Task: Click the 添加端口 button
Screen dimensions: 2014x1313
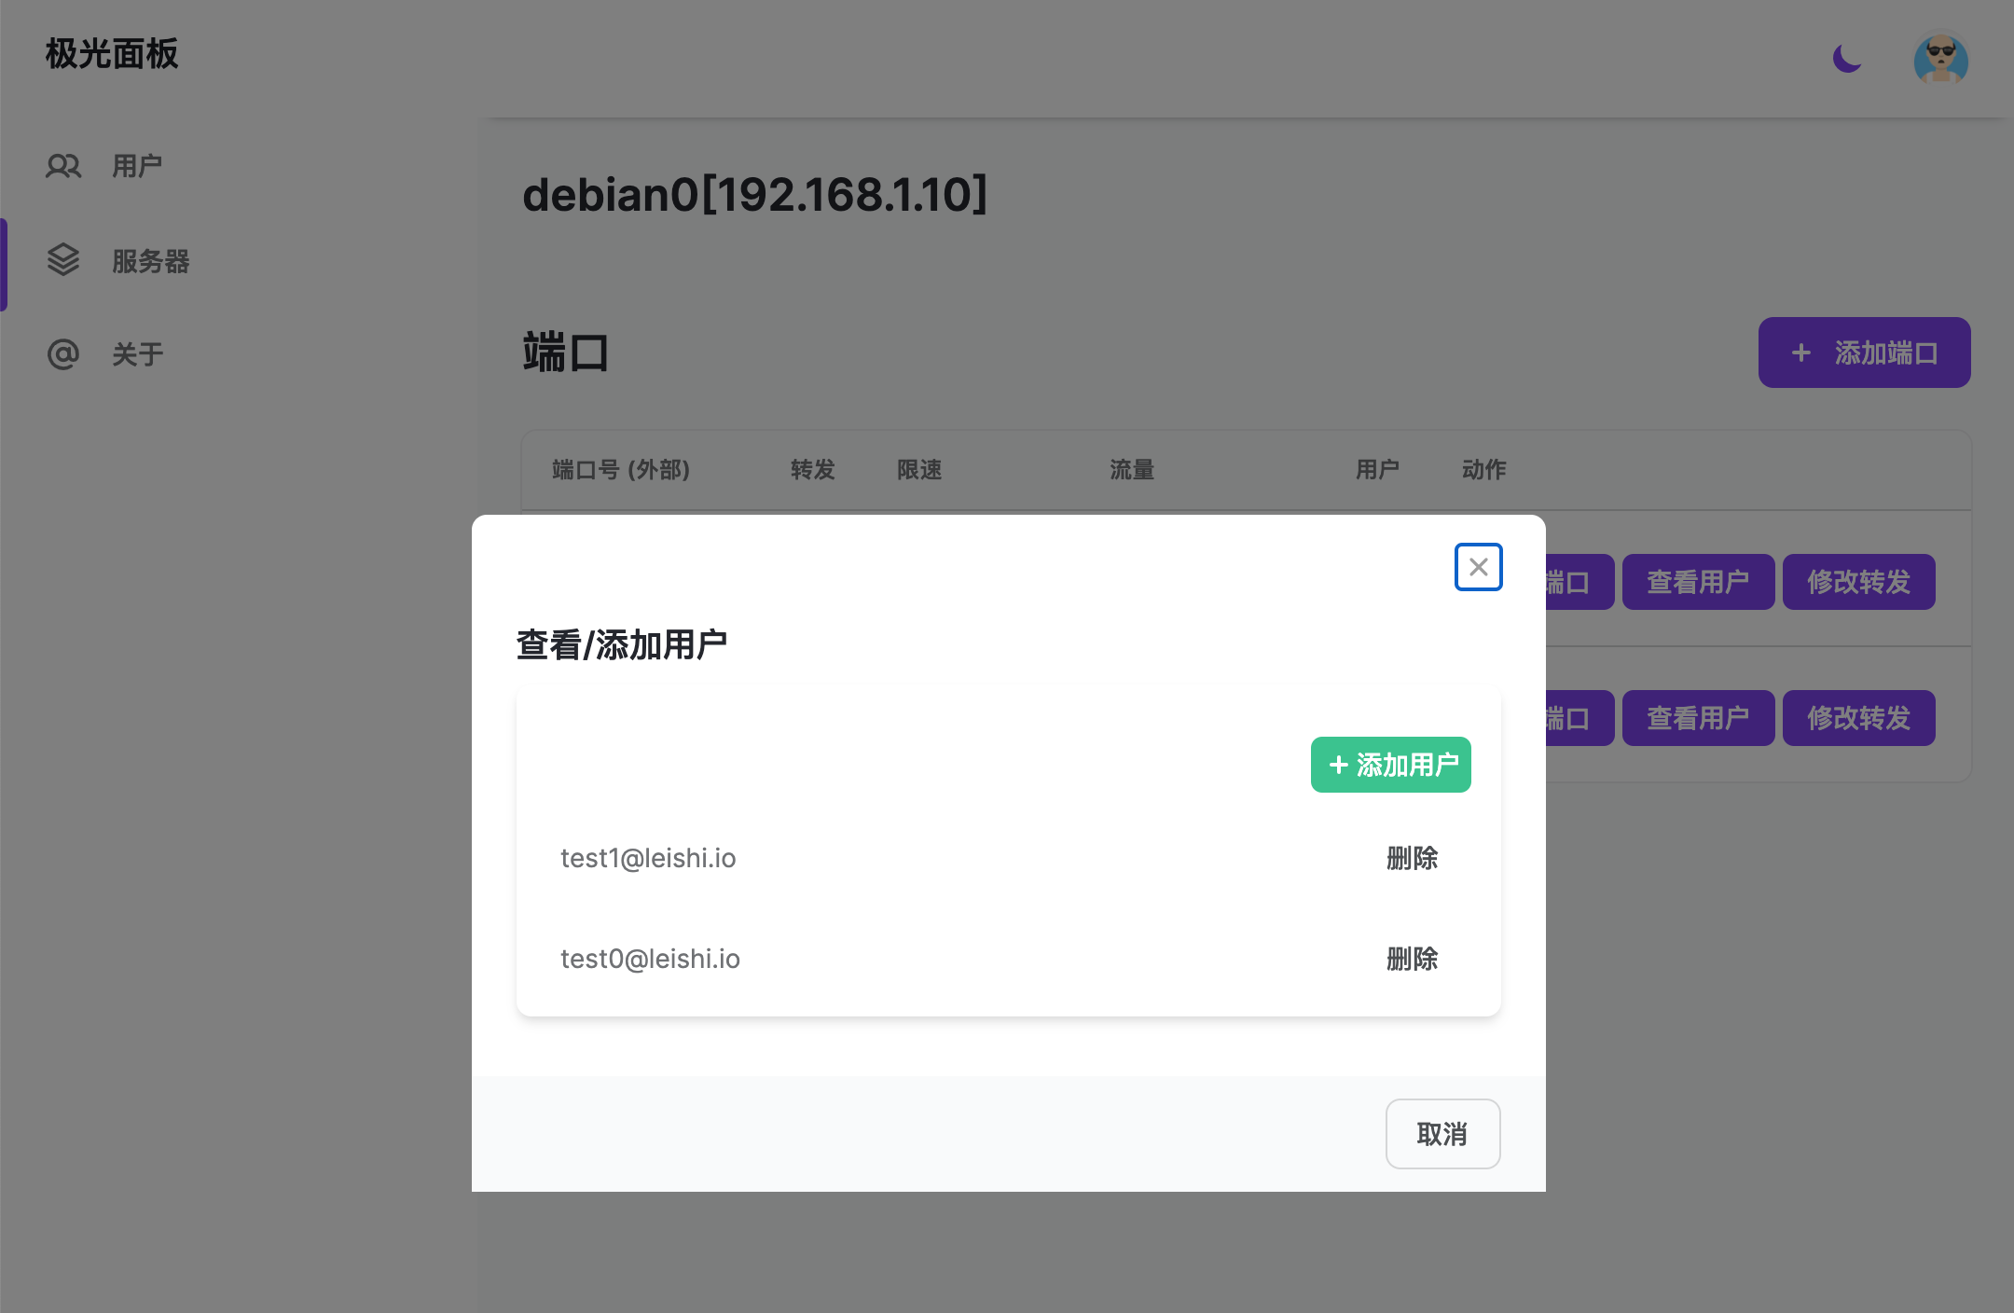Action: click(1864, 352)
